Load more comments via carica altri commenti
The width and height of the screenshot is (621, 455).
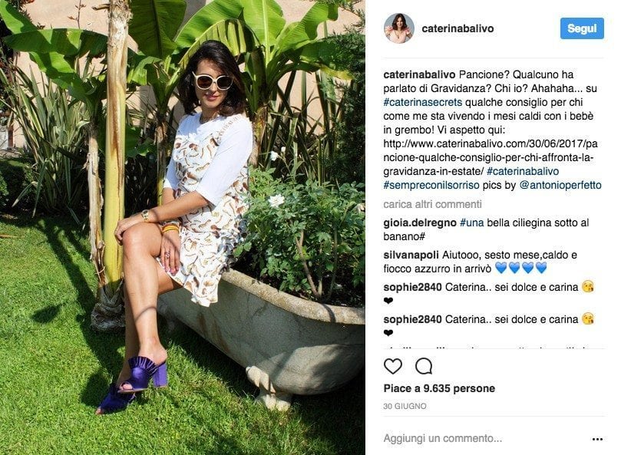[432, 204]
